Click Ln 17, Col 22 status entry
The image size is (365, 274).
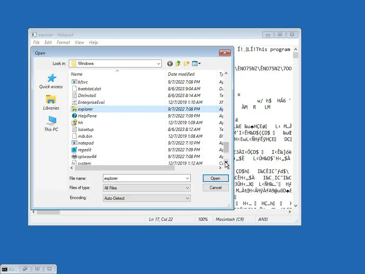[x=161, y=219]
